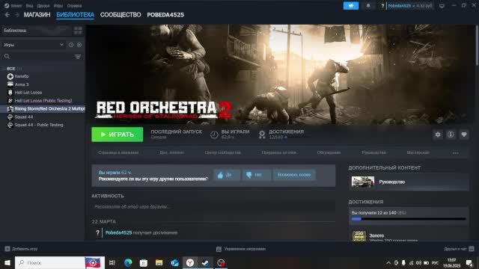Recommend the game with Да thumbs up

click(227, 175)
